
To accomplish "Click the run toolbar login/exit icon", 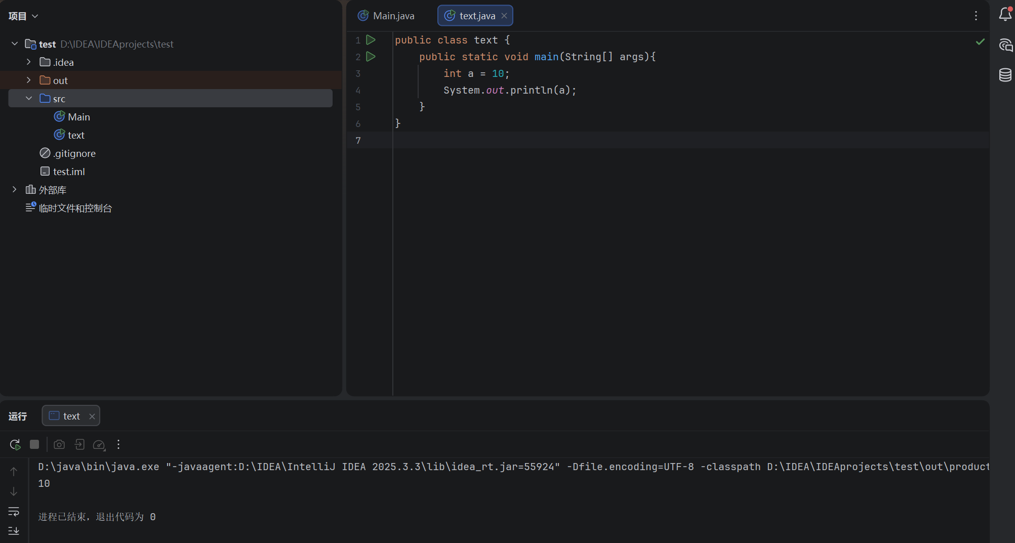I will coord(79,444).
